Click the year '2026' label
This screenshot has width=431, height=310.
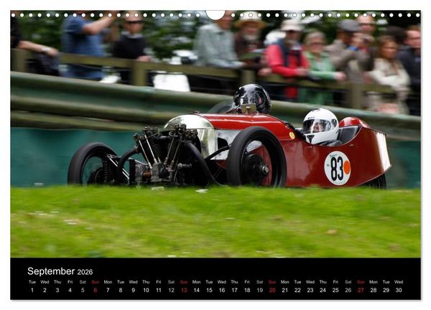tap(85, 272)
